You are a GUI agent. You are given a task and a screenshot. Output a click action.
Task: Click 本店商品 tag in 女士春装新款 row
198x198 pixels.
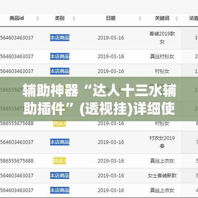(x=60, y=176)
